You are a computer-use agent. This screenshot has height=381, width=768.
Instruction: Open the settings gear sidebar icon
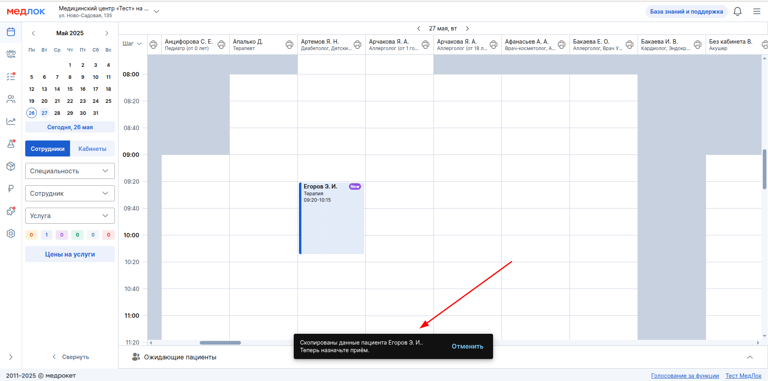11,233
